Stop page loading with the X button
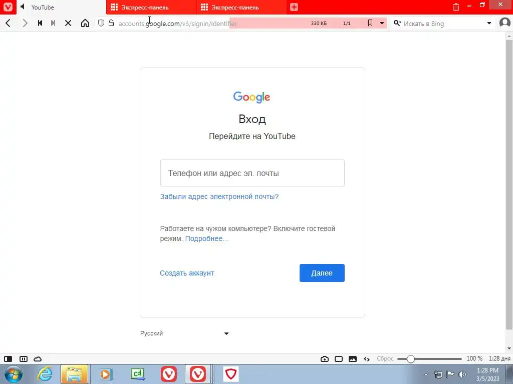Image resolution: width=513 pixels, height=384 pixels. (68, 23)
